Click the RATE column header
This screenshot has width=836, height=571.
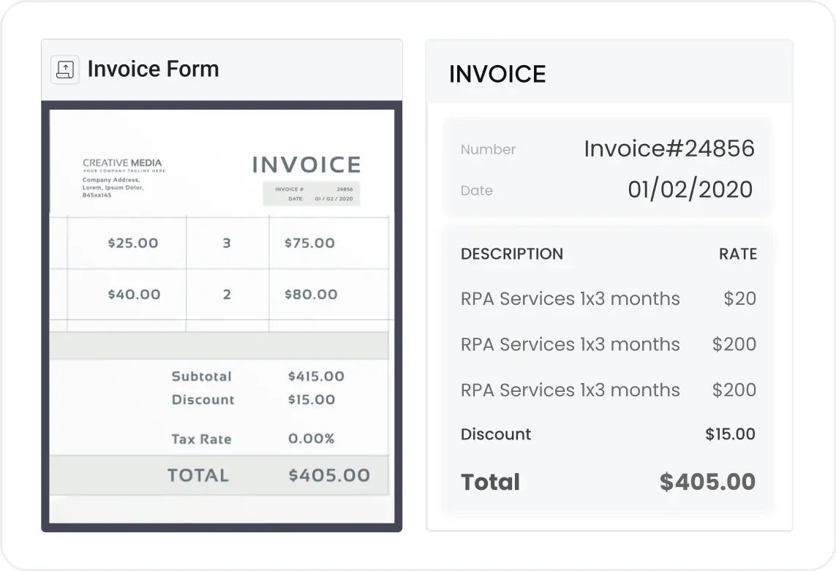[x=738, y=254]
